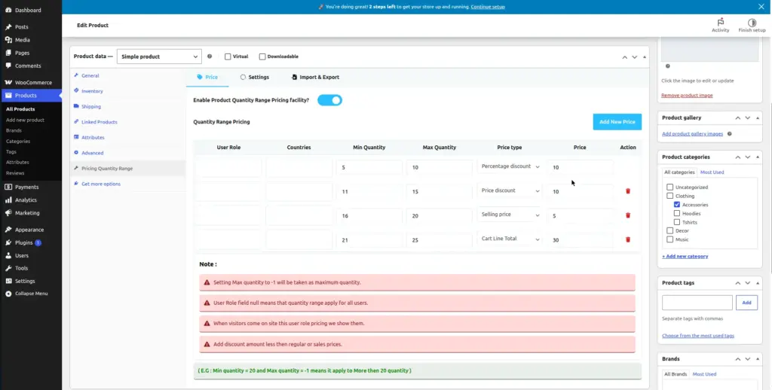772x390 pixels.
Task: Collapse the Product gallery panel
Action: tap(758, 118)
